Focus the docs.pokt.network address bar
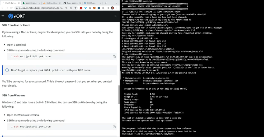 (x=41, y=8)
